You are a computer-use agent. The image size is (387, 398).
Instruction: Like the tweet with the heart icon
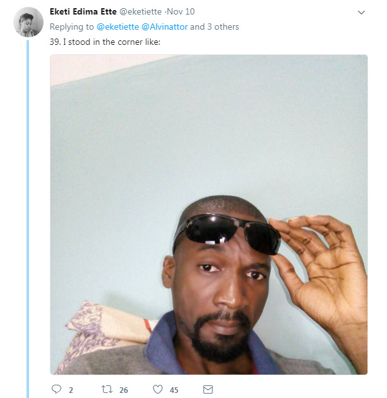[x=157, y=389]
